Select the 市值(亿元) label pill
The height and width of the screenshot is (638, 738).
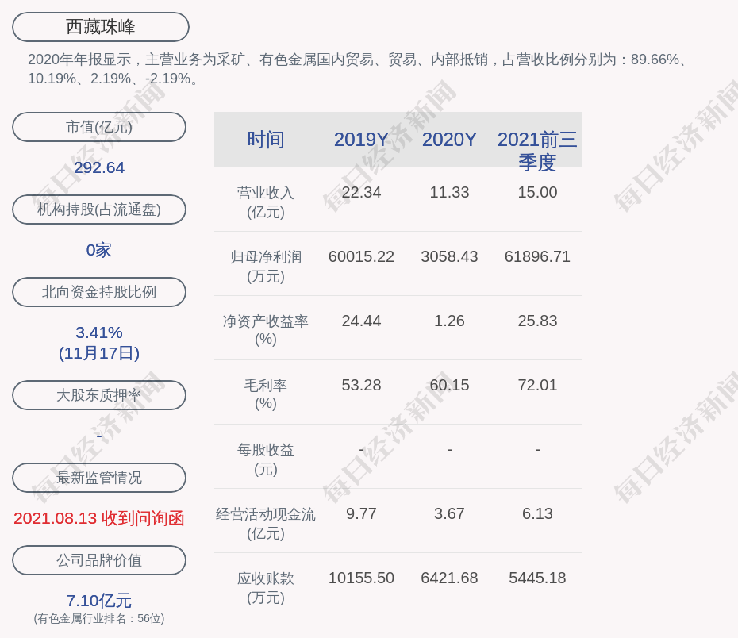[x=99, y=127]
